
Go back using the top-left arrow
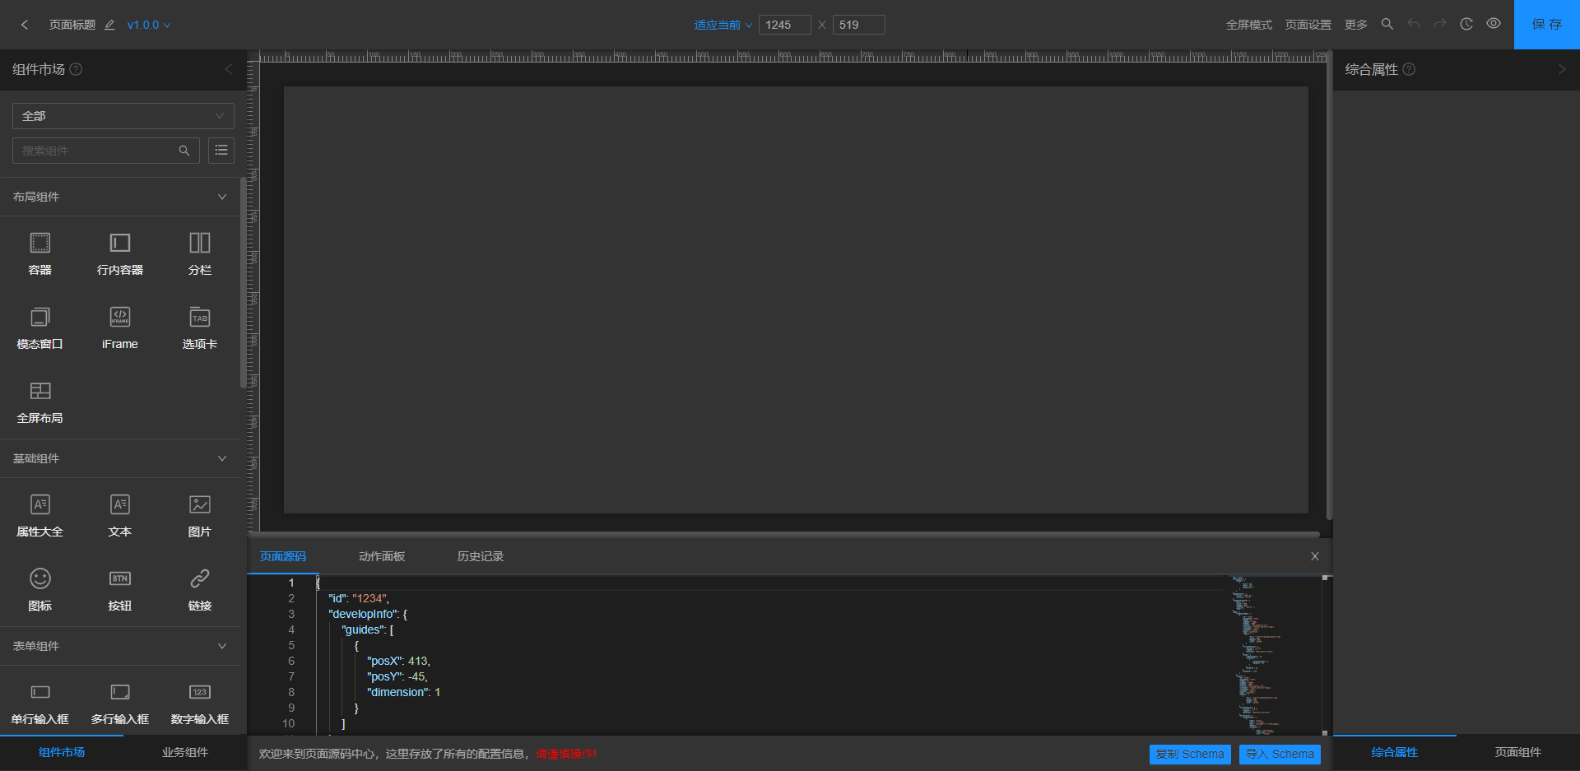25,25
